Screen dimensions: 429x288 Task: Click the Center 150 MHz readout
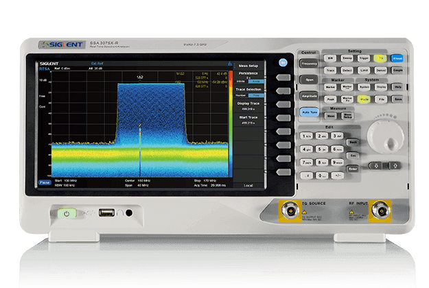(x=137, y=180)
